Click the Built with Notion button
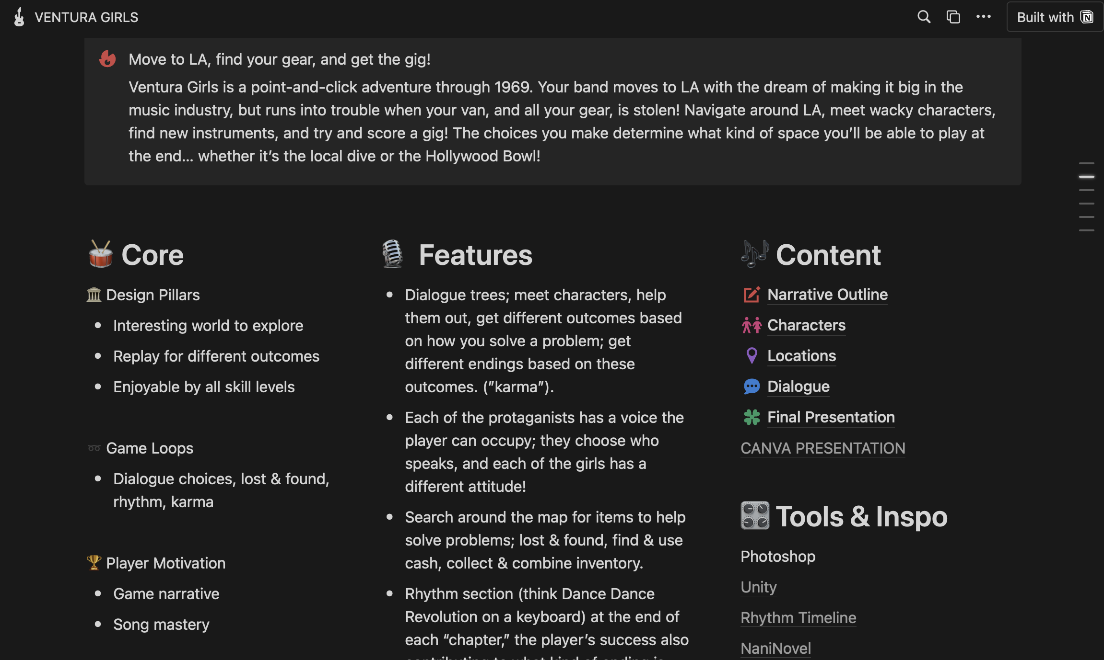The width and height of the screenshot is (1104, 660). [x=1054, y=17]
